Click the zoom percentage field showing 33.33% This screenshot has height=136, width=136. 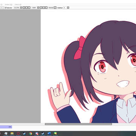tap(17, 8)
